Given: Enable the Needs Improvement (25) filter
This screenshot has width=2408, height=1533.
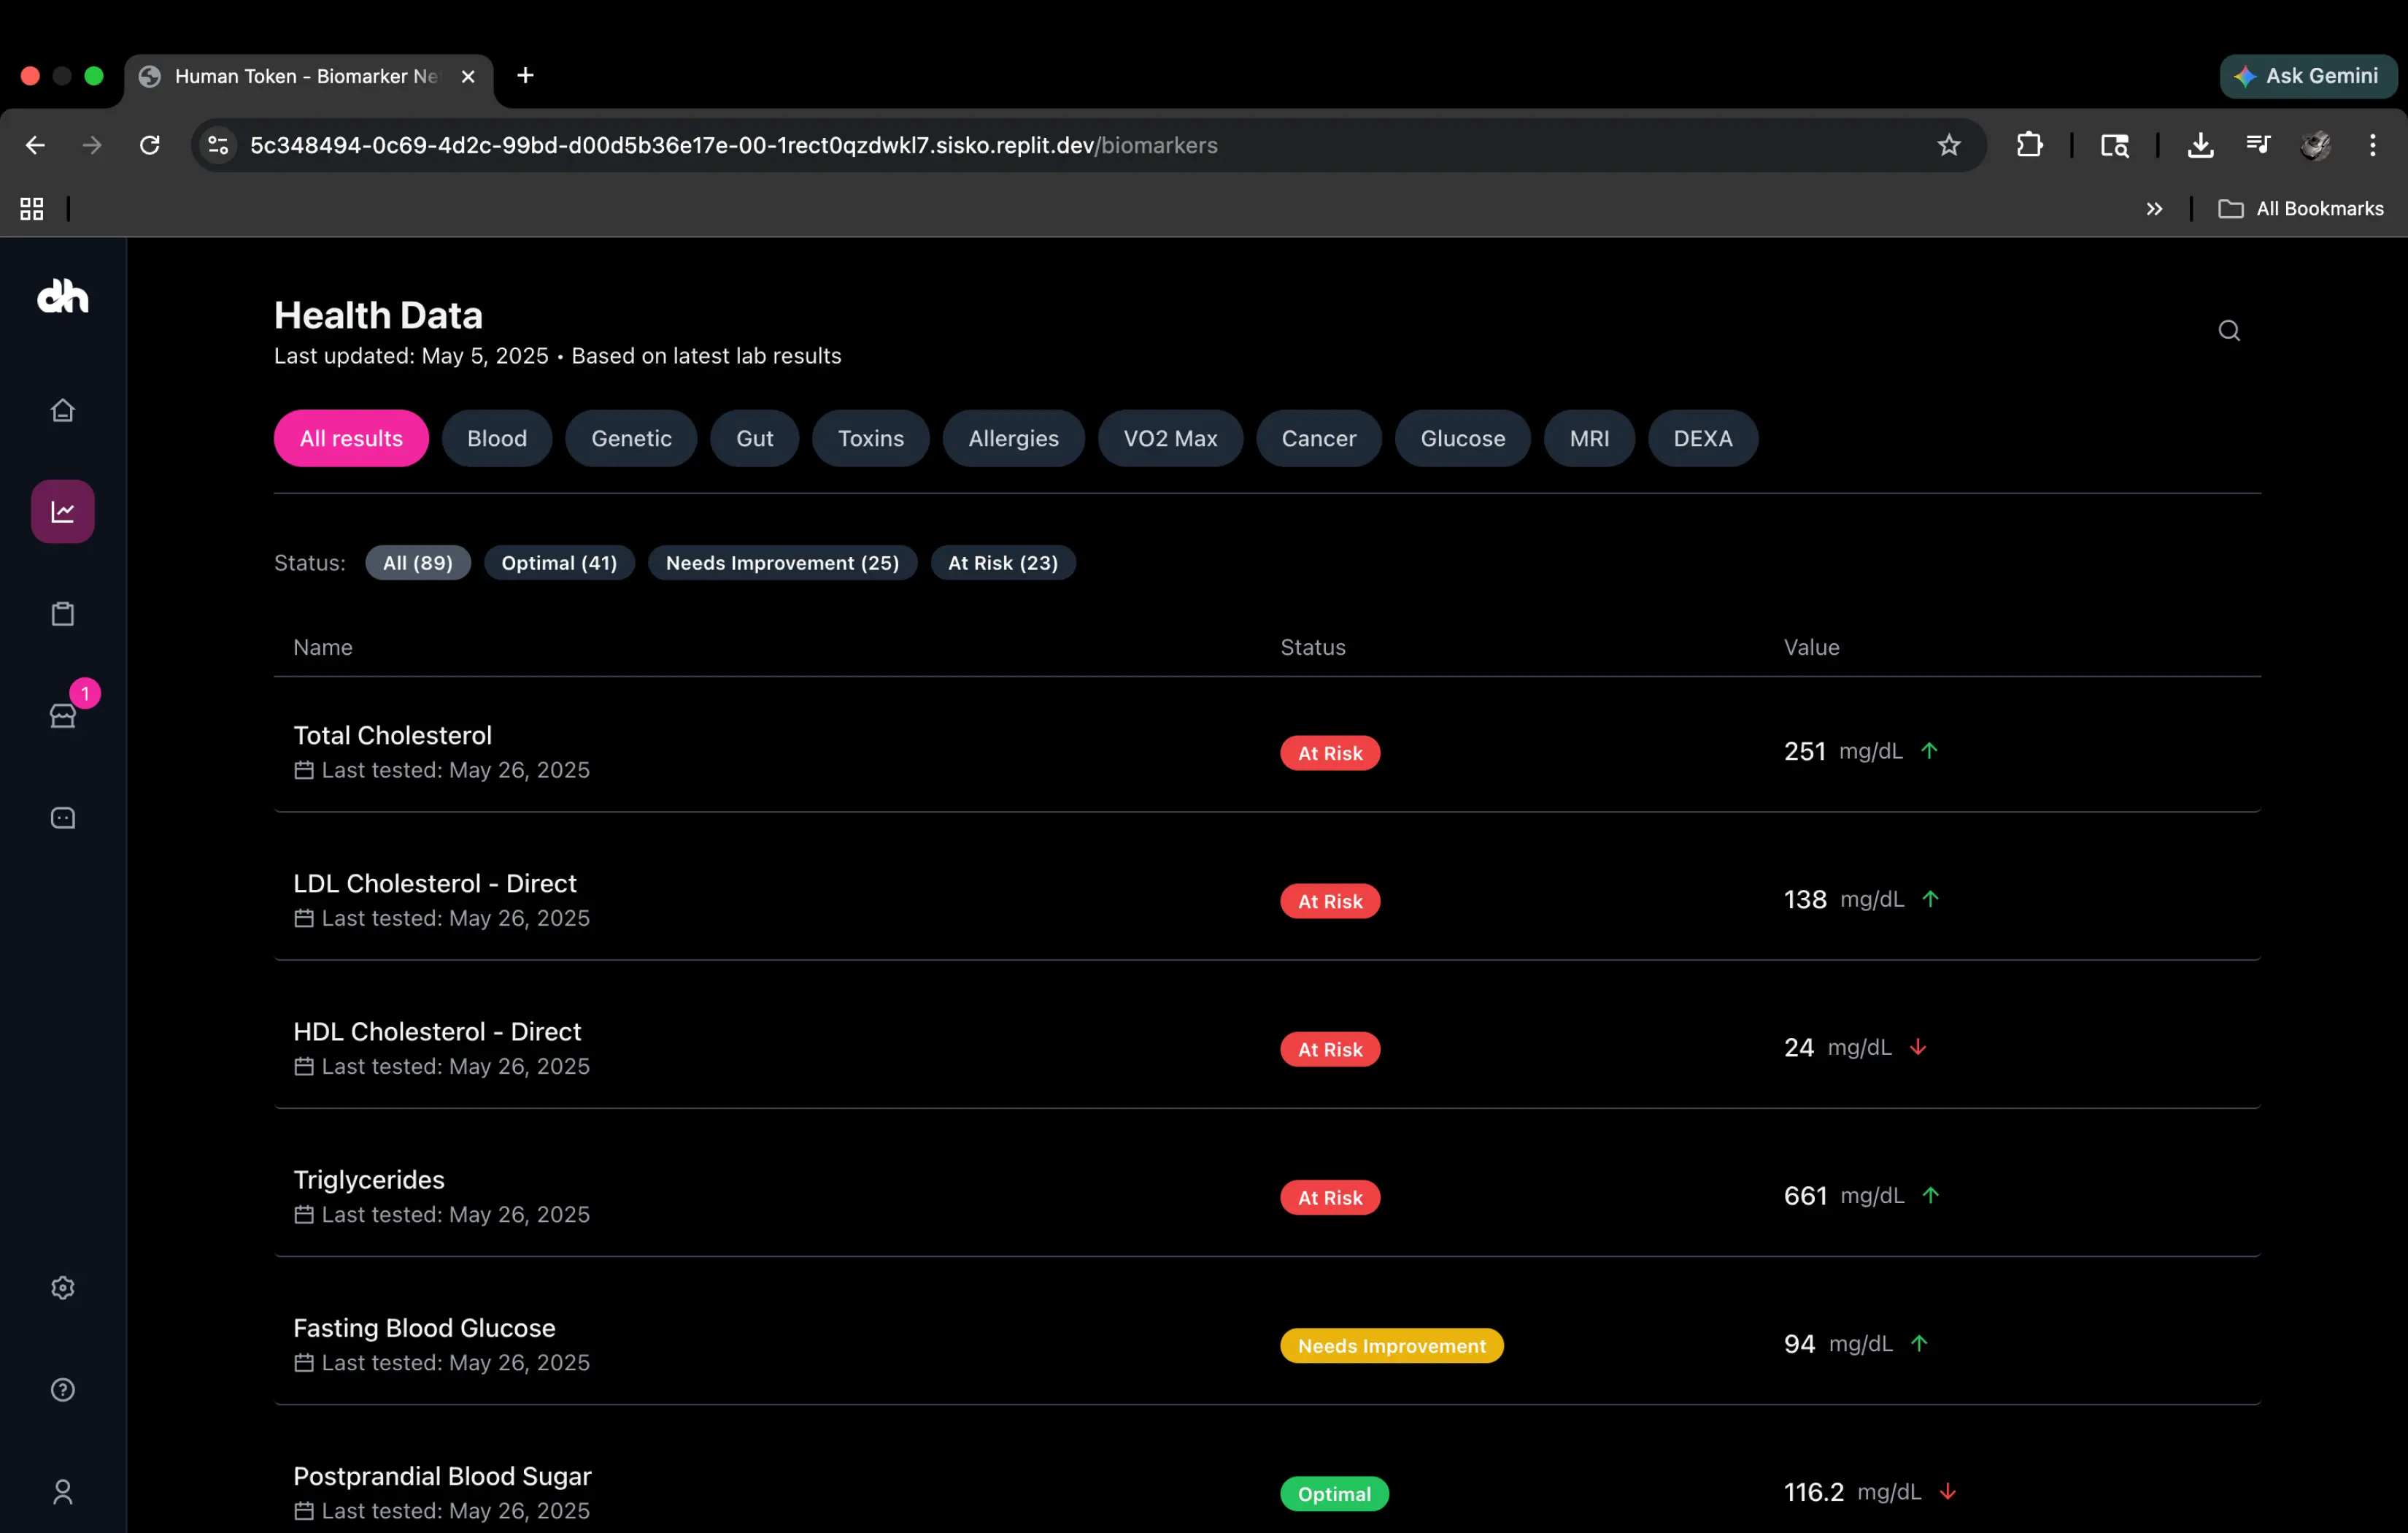Looking at the screenshot, I should [783, 562].
